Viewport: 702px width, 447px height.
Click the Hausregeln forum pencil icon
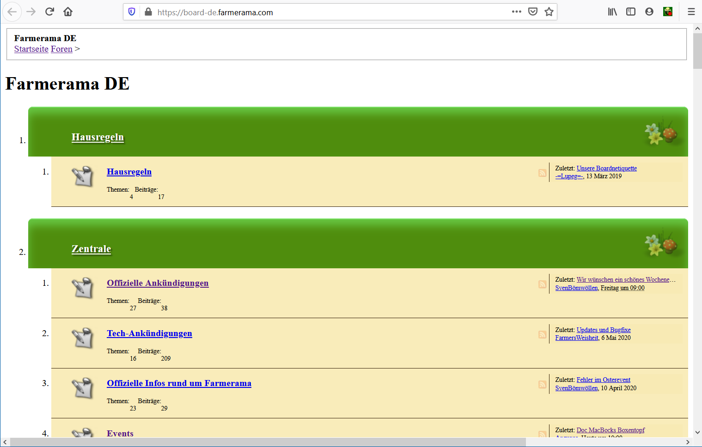click(x=83, y=176)
